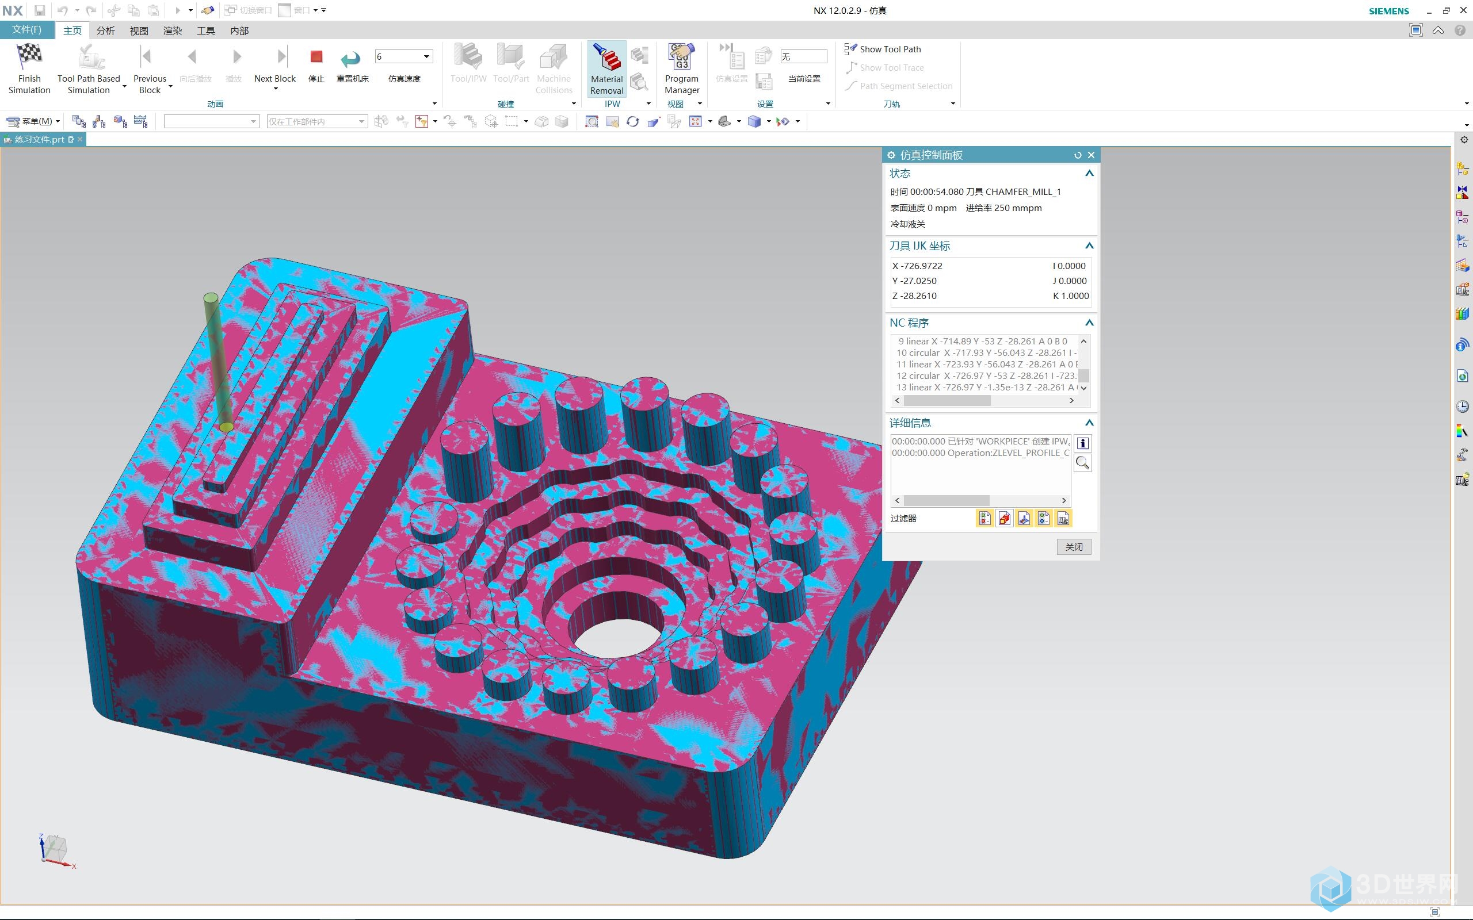Click the Next Block step icon
Image resolution: width=1473 pixels, height=920 pixels.
pos(281,56)
